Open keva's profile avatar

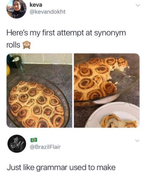[x=16, y=9]
